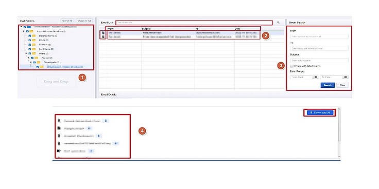Click attachment paperclip icon of second email
The width and height of the screenshot is (379, 189).
104,37
